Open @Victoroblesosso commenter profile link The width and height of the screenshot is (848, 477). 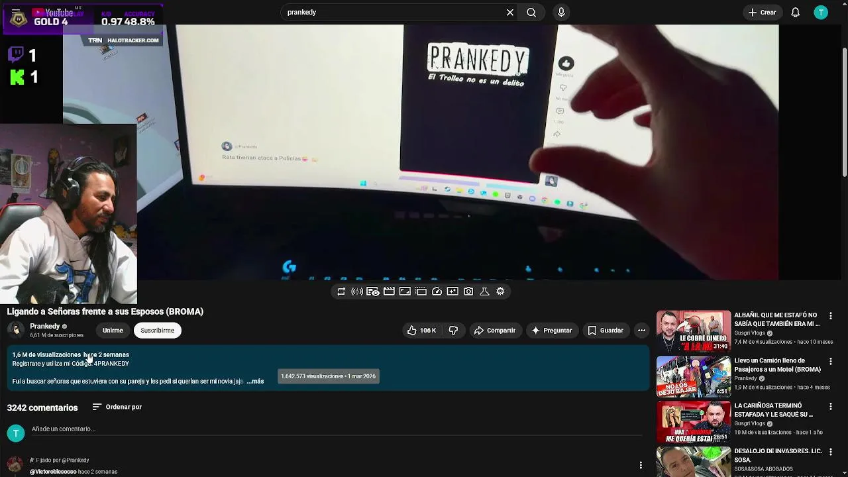point(53,472)
